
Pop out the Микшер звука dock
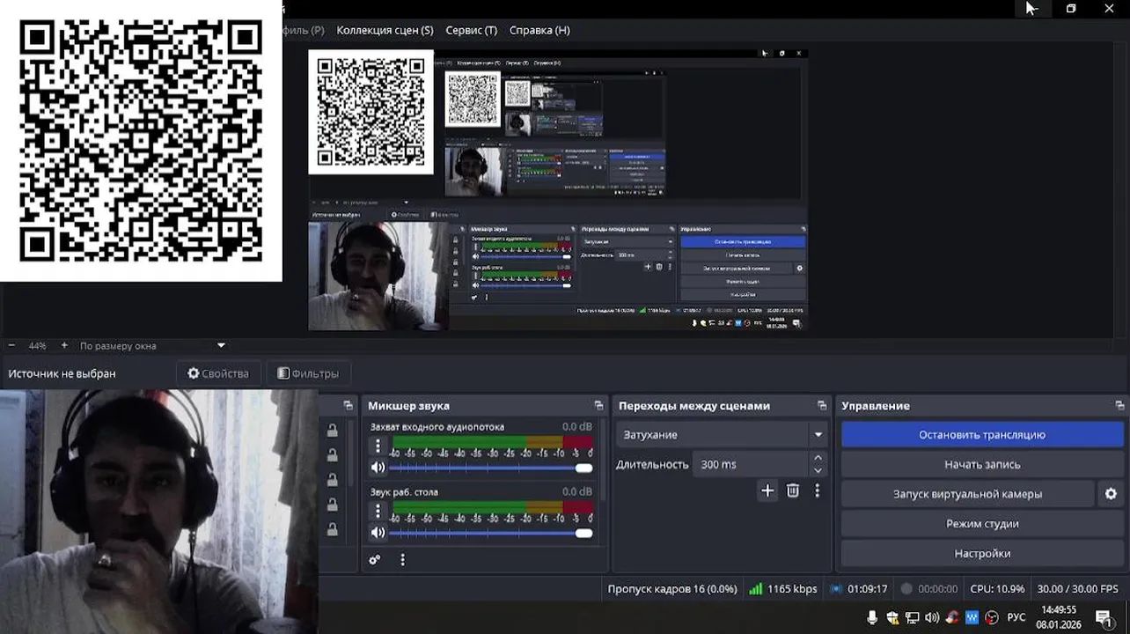[598, 406]
